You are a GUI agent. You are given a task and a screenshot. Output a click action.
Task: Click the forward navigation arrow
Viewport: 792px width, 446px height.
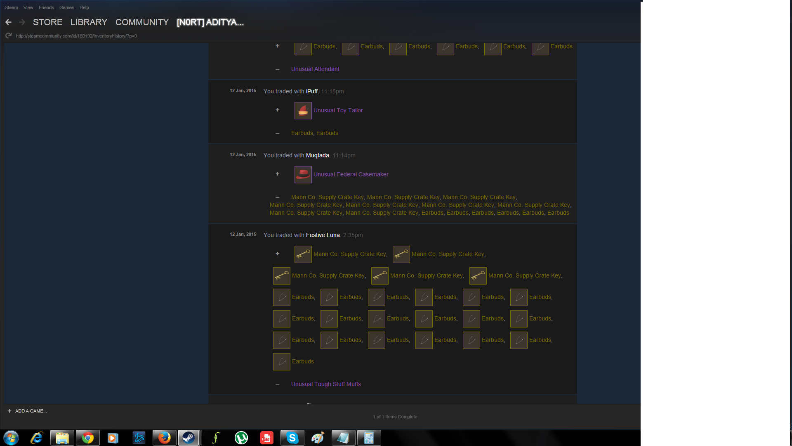point(22,22)
